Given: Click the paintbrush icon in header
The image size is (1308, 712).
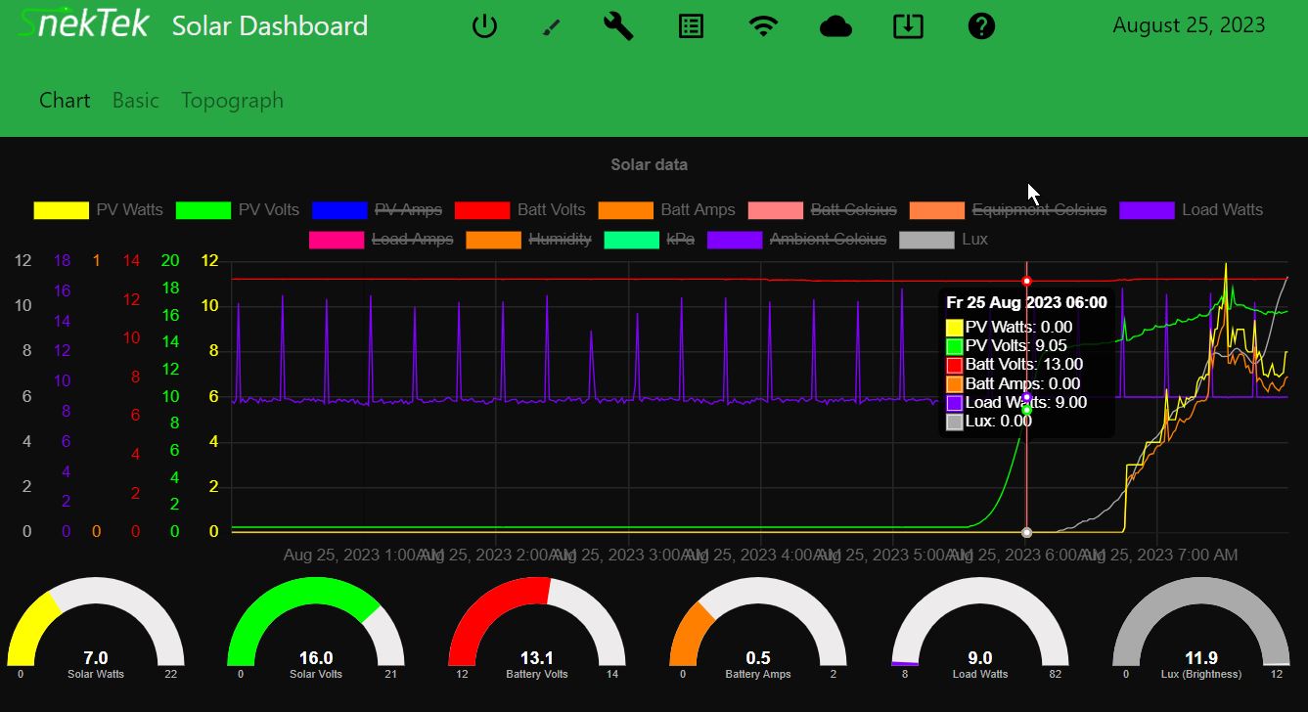Looking at the screenshot, I should pyautogui.click(x=551, y=27).
